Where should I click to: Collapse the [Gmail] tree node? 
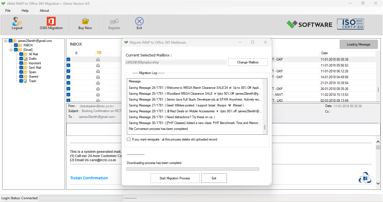click(x=11, y=50)
